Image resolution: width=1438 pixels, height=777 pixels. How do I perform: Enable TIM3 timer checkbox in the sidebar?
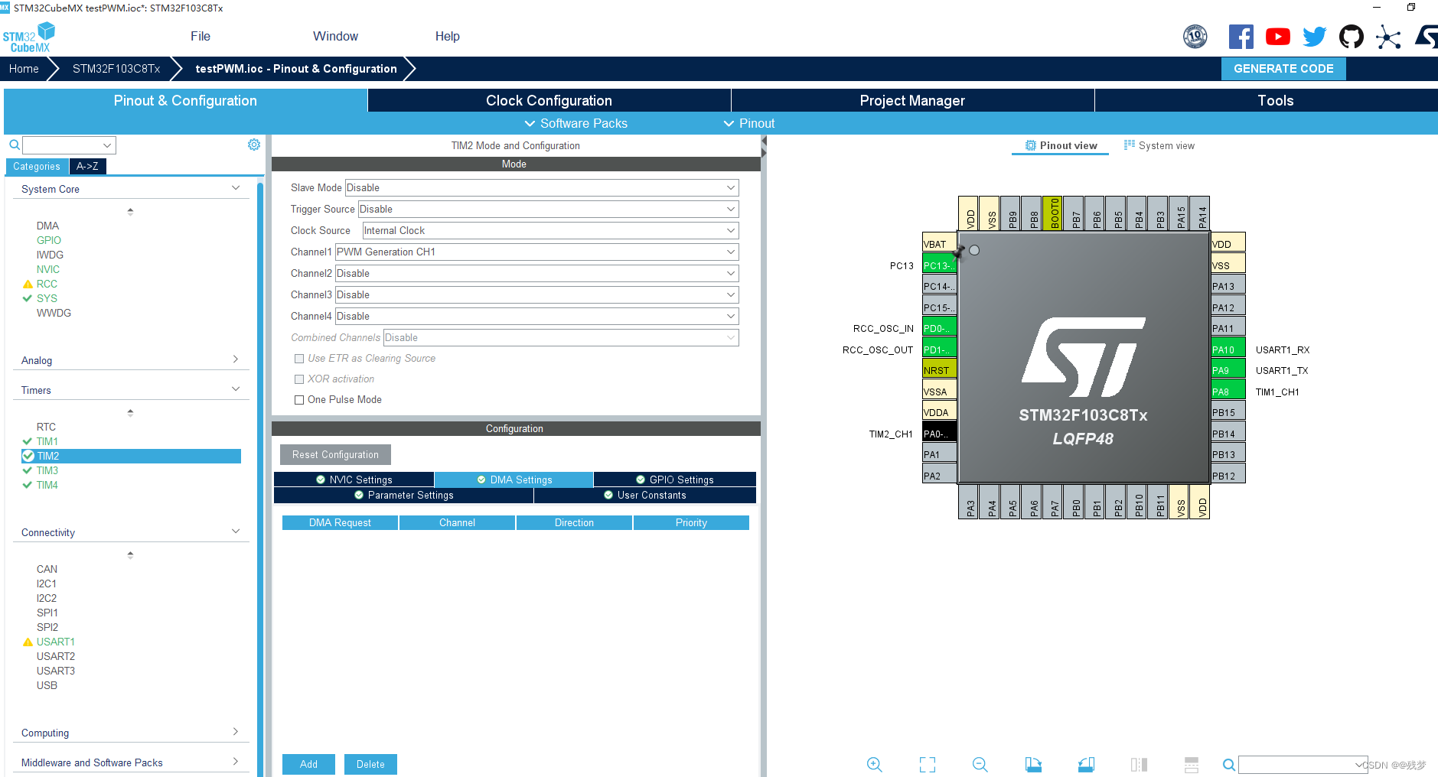click(27, 470)
